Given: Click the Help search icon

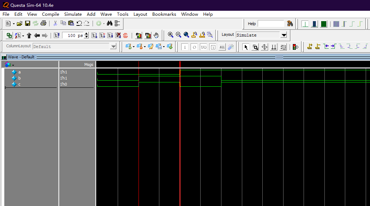Looking at the screenshot, I should click(290, 23).
